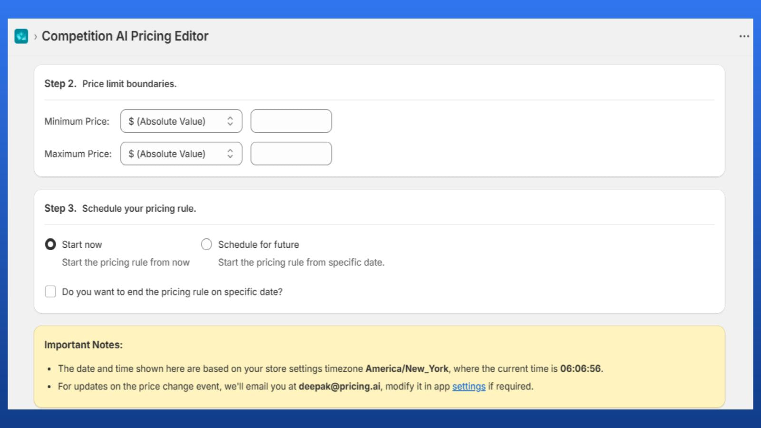Screen dimensions: 761x428
Task: Select 'Start now' radio option
Action: click(x=50, y=244)
